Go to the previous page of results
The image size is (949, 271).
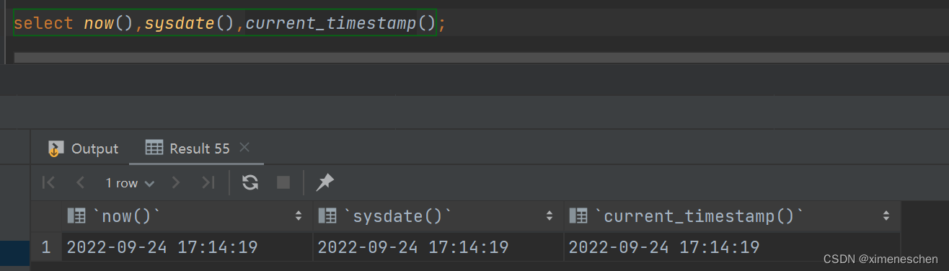click(81, 182)
